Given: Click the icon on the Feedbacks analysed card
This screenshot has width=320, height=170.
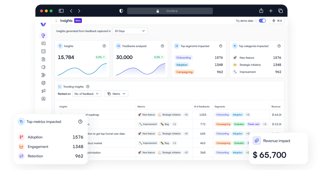Looking at the screenshot, I should 118,46.
